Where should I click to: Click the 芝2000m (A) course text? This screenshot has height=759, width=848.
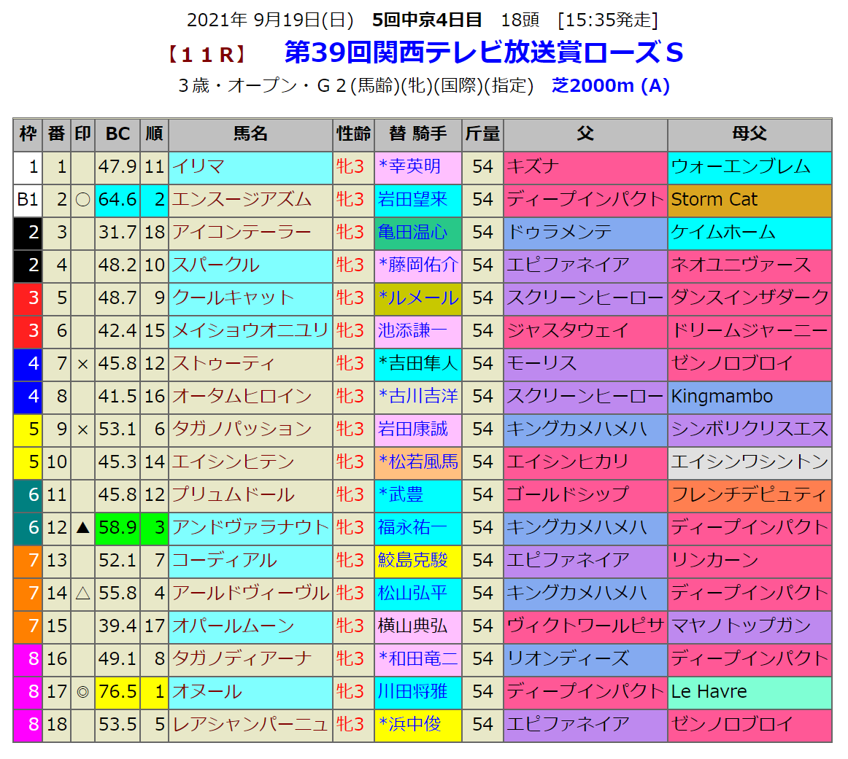coord(611,86)
